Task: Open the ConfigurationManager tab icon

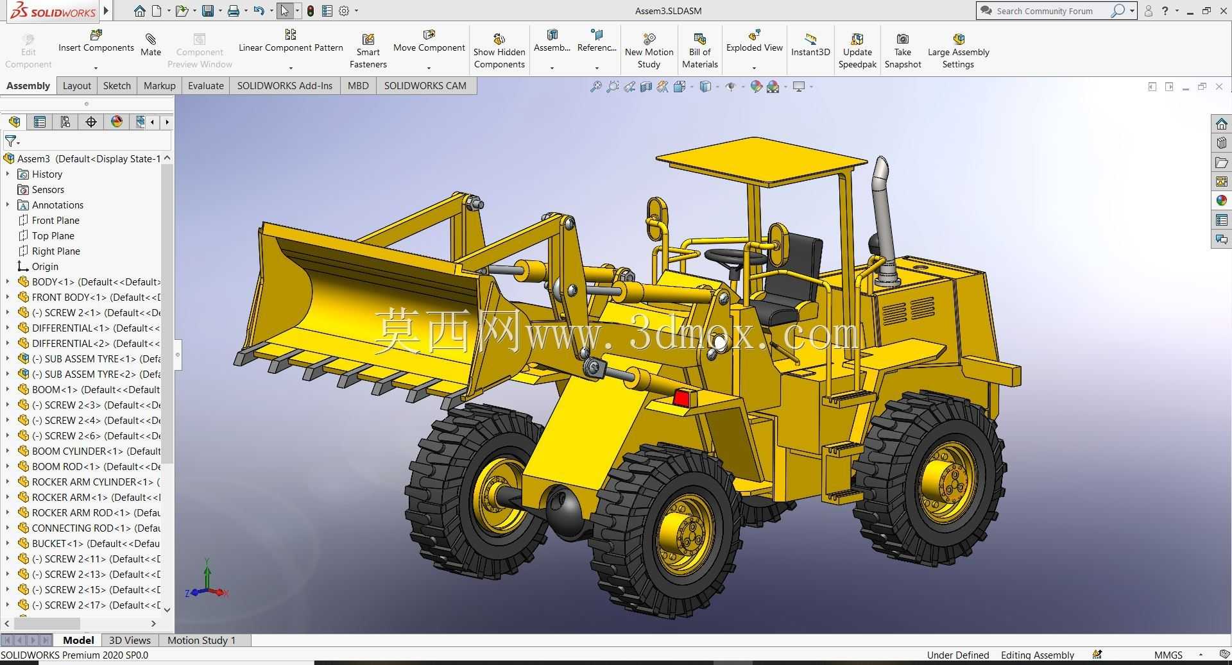Action: pyautogui.click(x=65, y=122)
